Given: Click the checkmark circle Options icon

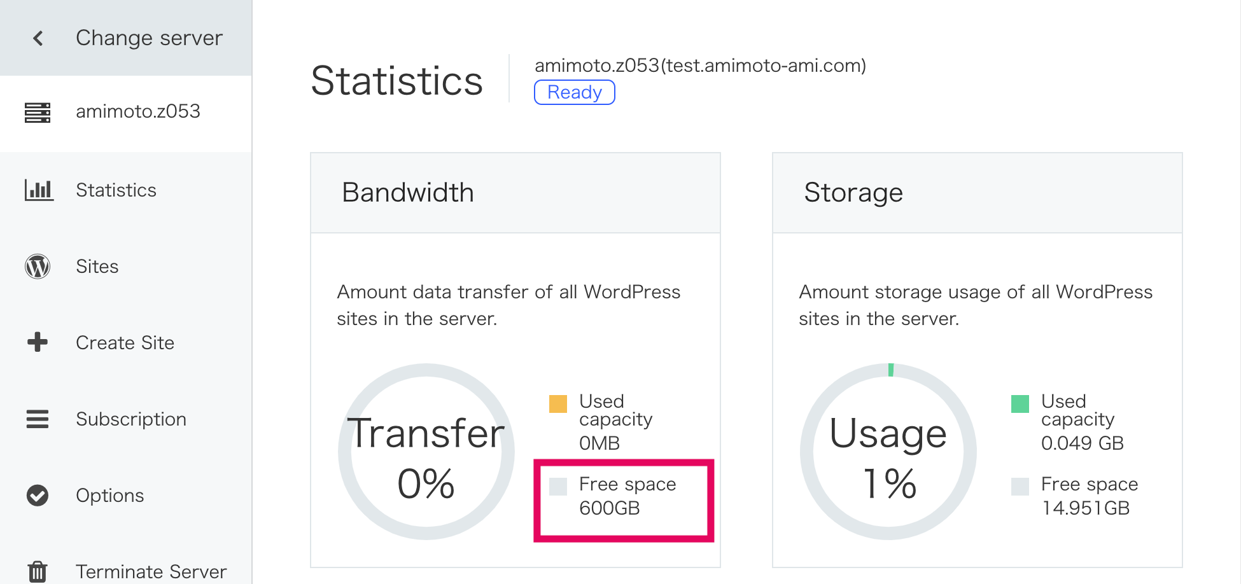Looking at the screenshot, I should click(x=38, y=496).
